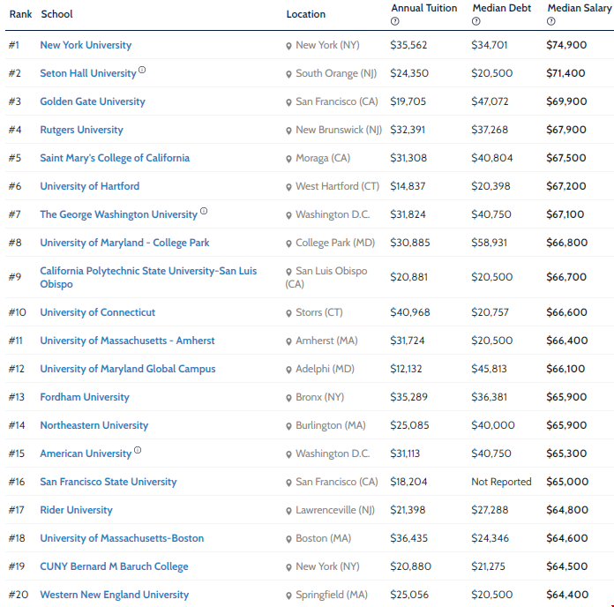
Task: Click the help icon under Annual Tuition
Action: tap(394, 21)
